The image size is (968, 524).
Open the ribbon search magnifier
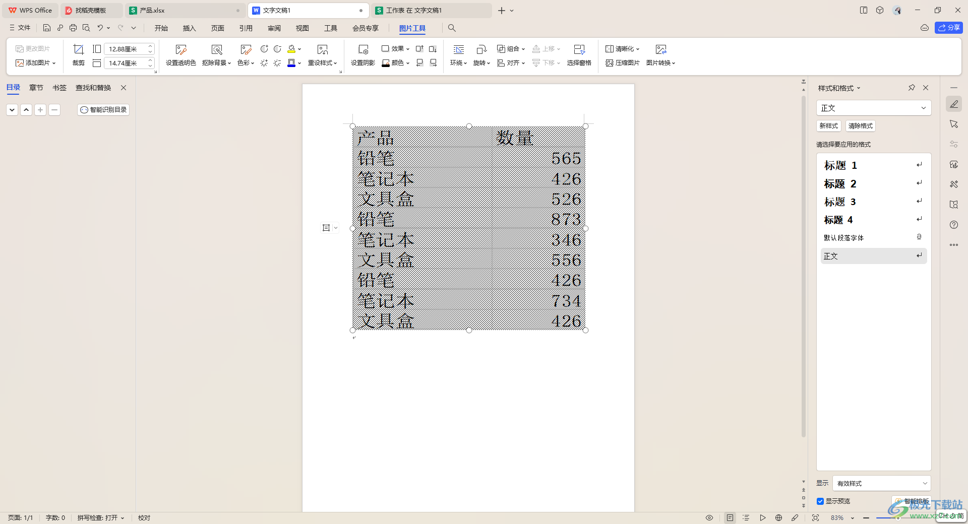(452, 28)
